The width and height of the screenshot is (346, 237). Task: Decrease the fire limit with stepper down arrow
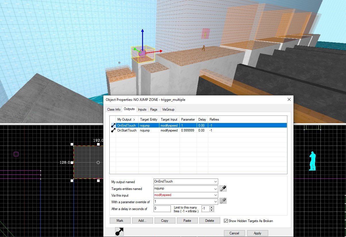pos(212,210)
